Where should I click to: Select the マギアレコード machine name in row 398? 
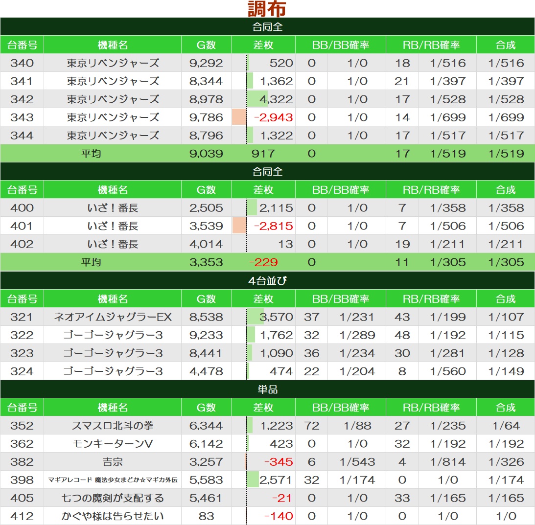113,479
